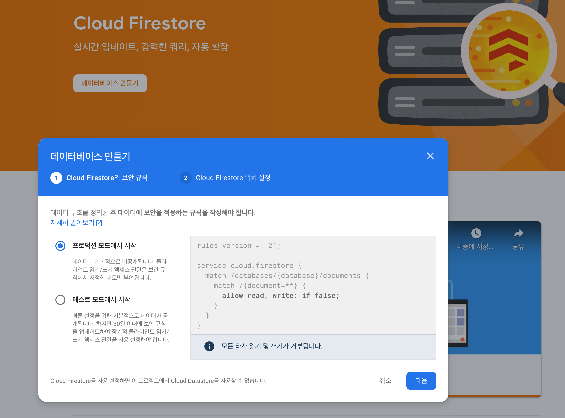
Task: Click the 공유 share arrow icon
Action: [518, 233]
